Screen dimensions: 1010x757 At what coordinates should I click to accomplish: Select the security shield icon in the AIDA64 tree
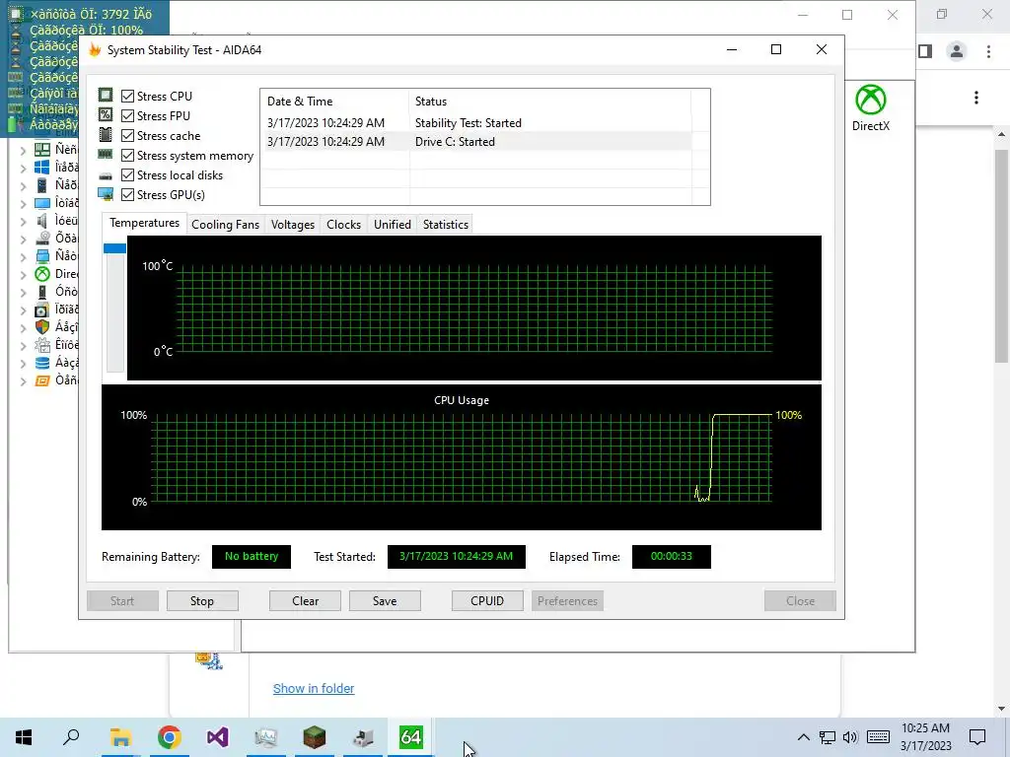click(x=41, y=327)
